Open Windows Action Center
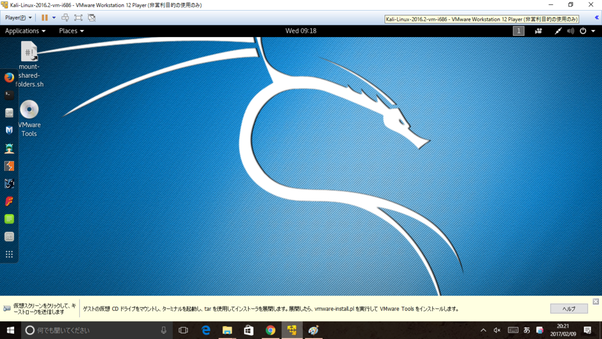This screenshot has height=339, width=602. pos(587,330)
